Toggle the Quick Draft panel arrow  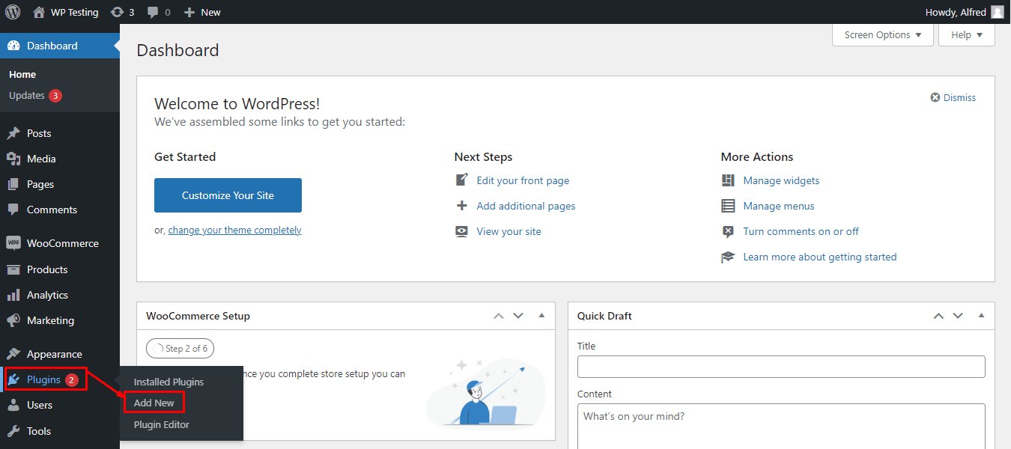981,316
